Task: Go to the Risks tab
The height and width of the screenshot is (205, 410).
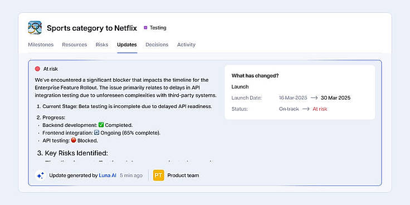Action: tap(102, 45)
